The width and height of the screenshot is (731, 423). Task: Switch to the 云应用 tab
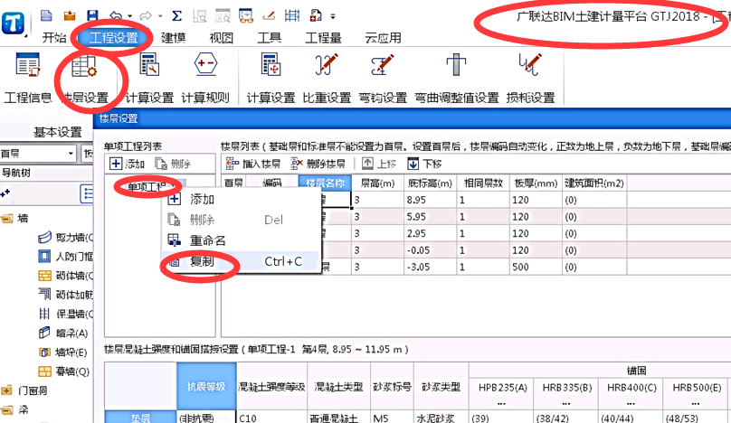(384, 38)
